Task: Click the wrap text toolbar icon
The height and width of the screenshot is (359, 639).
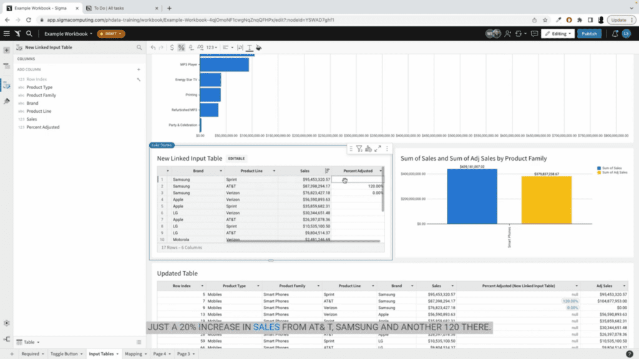Action: 240,47
